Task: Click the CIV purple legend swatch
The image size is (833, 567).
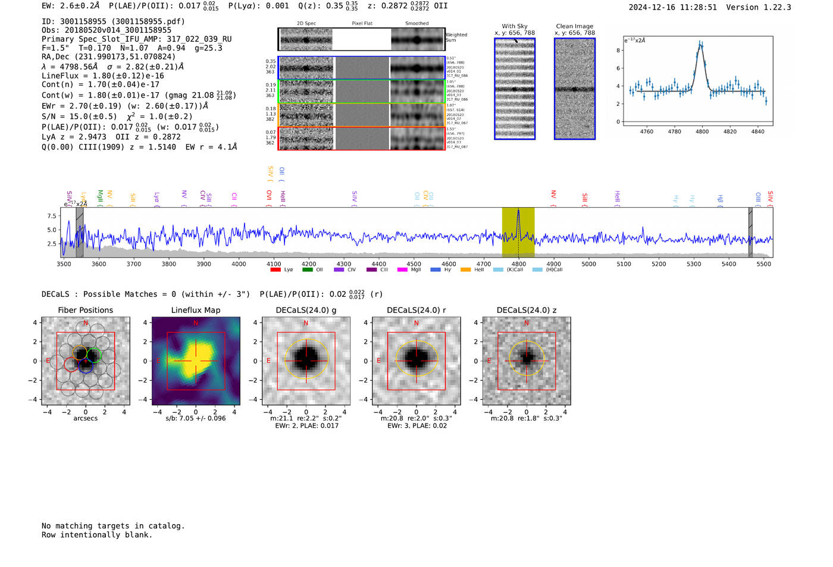Action: [339, 270]
